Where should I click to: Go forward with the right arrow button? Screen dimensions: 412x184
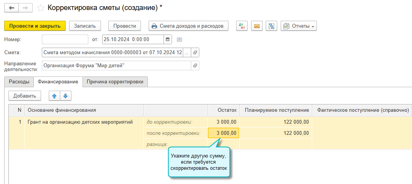click(x=25, y=8)
